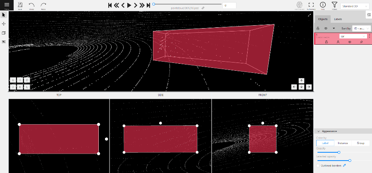
Task: Color by Instance button
Action: tap(343, 143)
